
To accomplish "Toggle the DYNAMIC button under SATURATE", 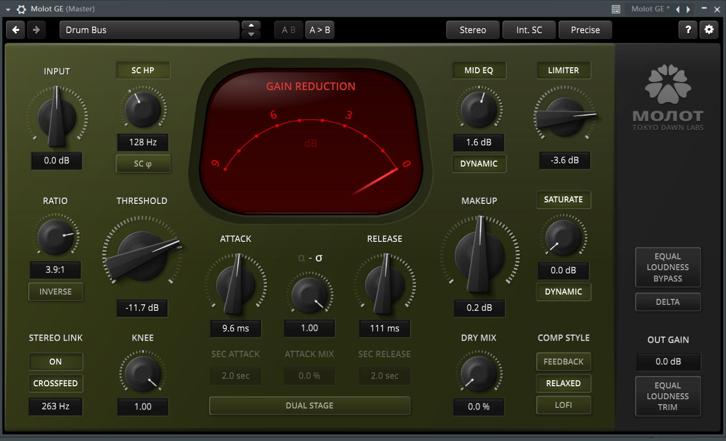I will [x=563, y=292].
